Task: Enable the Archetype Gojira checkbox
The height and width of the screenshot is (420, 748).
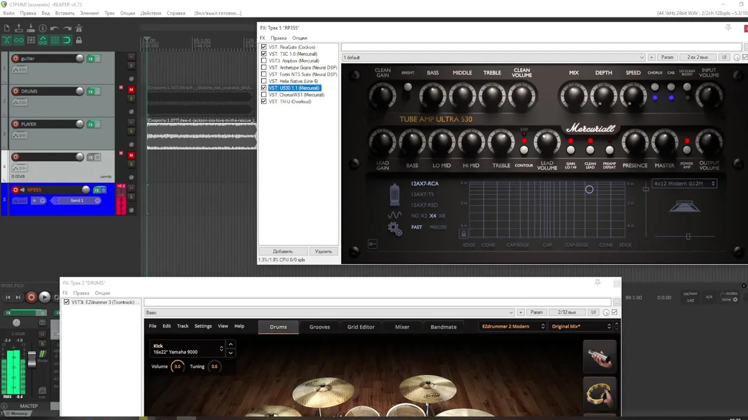Action: coord(264,68)
